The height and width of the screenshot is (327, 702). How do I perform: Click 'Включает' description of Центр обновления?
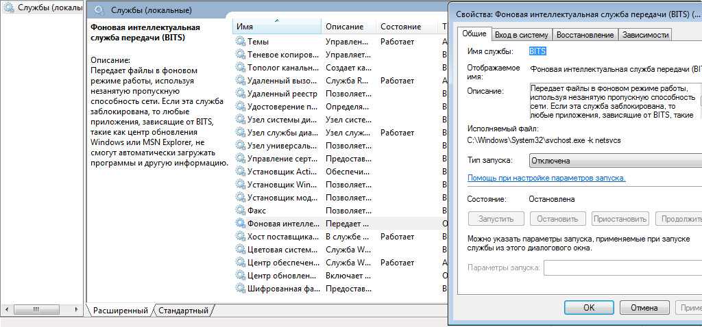point(348,275)
